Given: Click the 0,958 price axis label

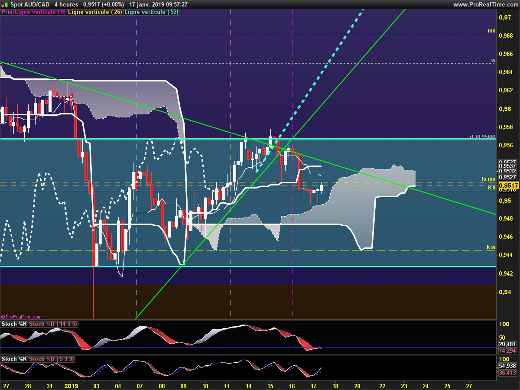Looking at the screenshot, I should (x=506, y=127).
